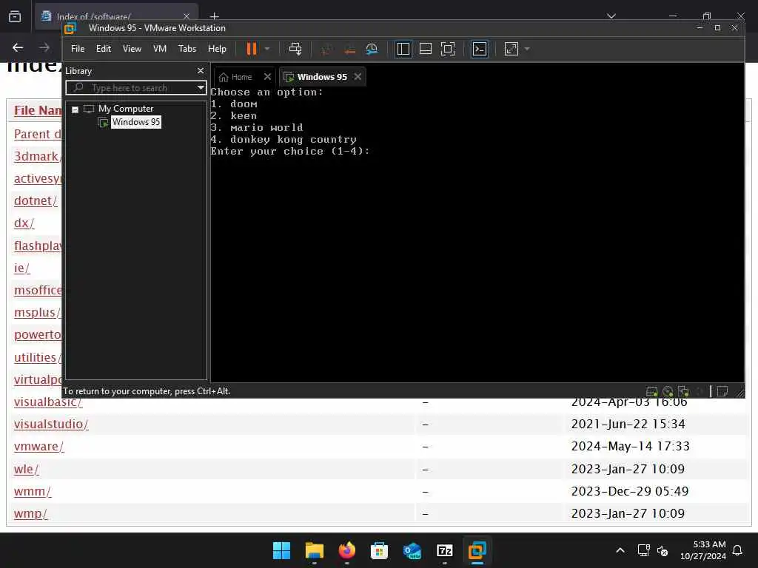Open the ie/ directory link
This screenshot has height=568, width=758.
coord(21,268)
